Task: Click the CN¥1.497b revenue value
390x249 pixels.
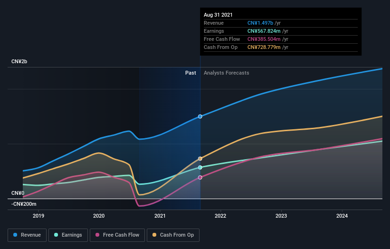Action: pyautogui.click(x=260, y=23)
